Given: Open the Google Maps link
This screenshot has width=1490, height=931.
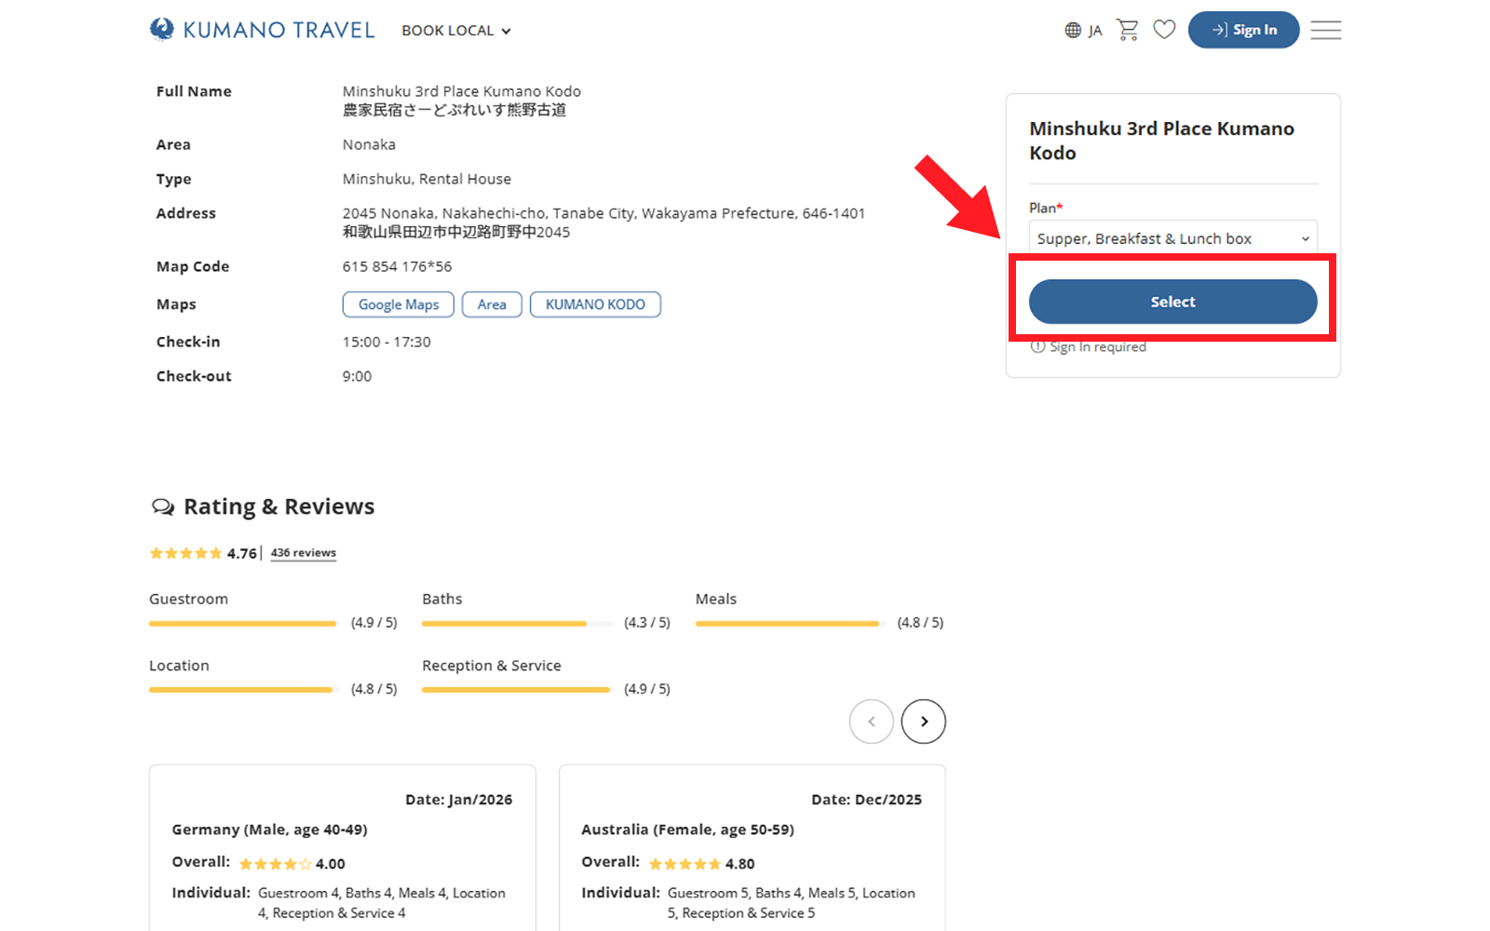Looking at the screenshot, I should (399, 304).
